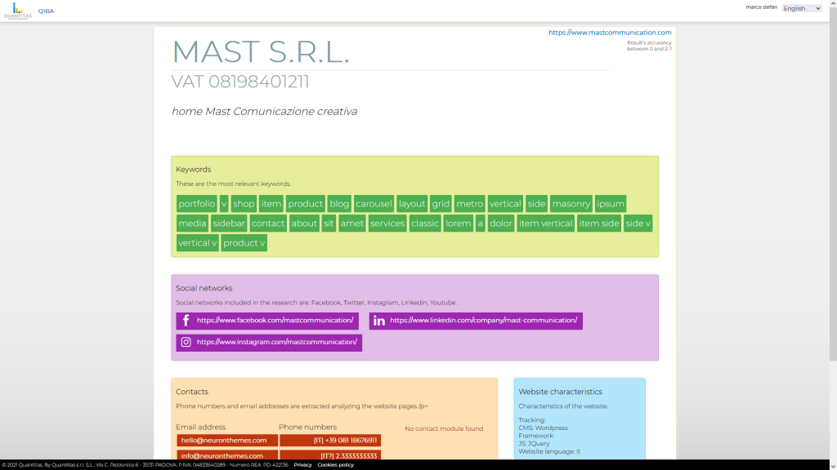Click the 'dolor' keyword tag
This screenshot has width=837, height=470.
pyautogui.click(x=501, y=224)
